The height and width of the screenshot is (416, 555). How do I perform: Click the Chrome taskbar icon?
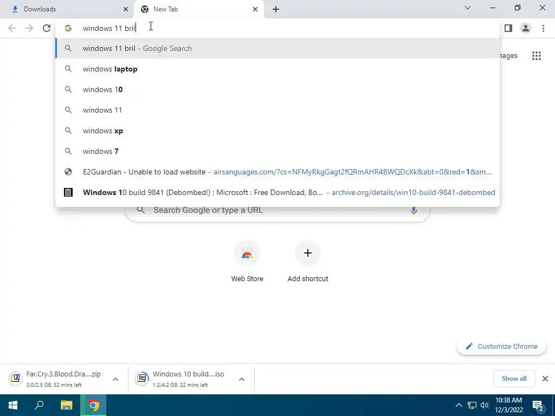(93, 405)
